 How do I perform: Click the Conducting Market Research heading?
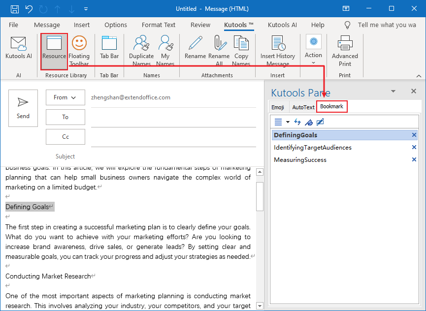coord(48,276)
